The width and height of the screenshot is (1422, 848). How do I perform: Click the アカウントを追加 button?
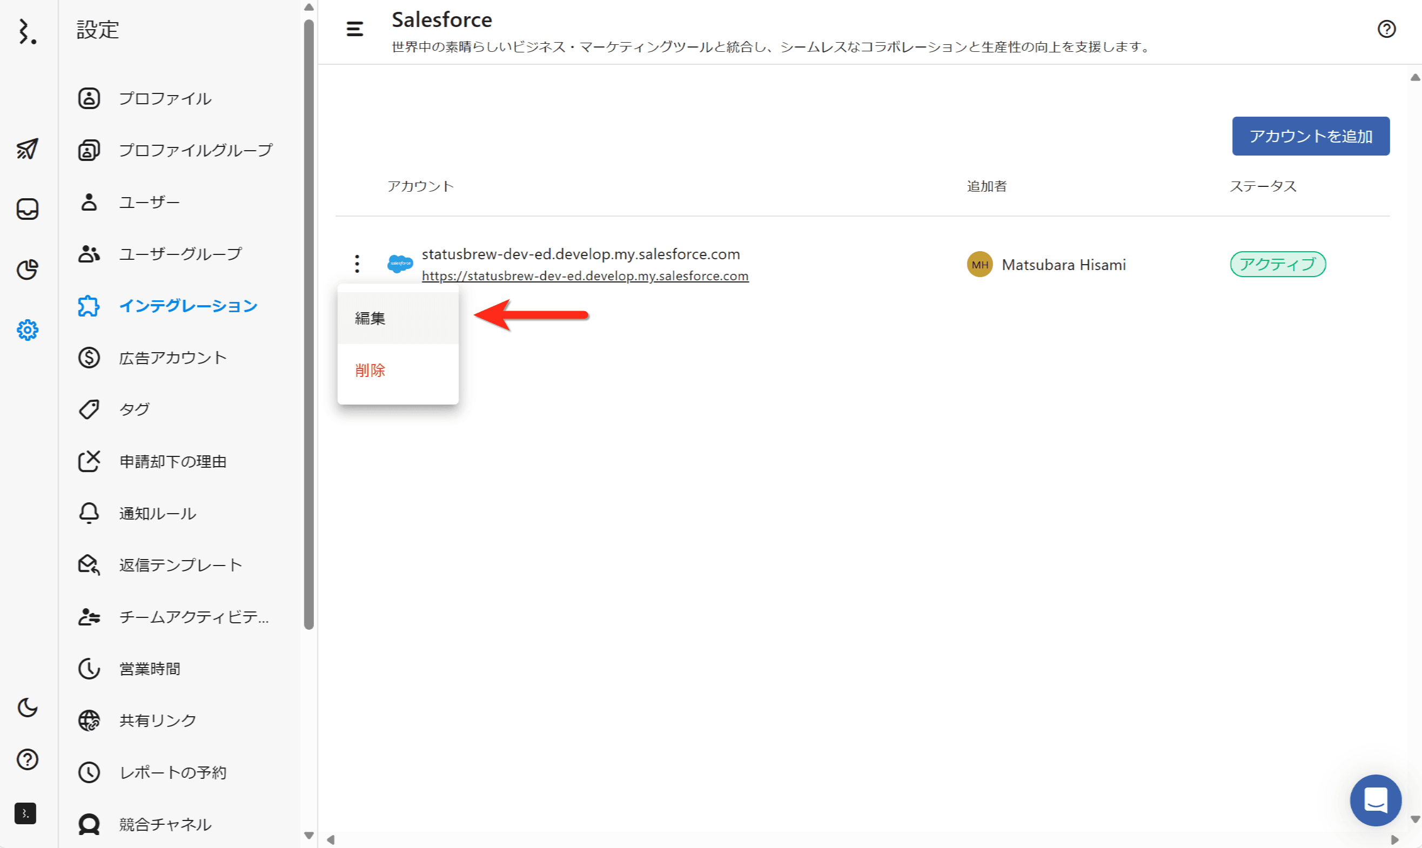coord(1310,136)
